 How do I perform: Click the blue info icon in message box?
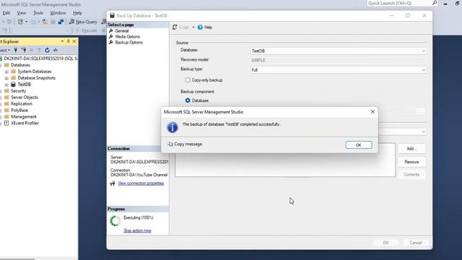click(173, 127)
